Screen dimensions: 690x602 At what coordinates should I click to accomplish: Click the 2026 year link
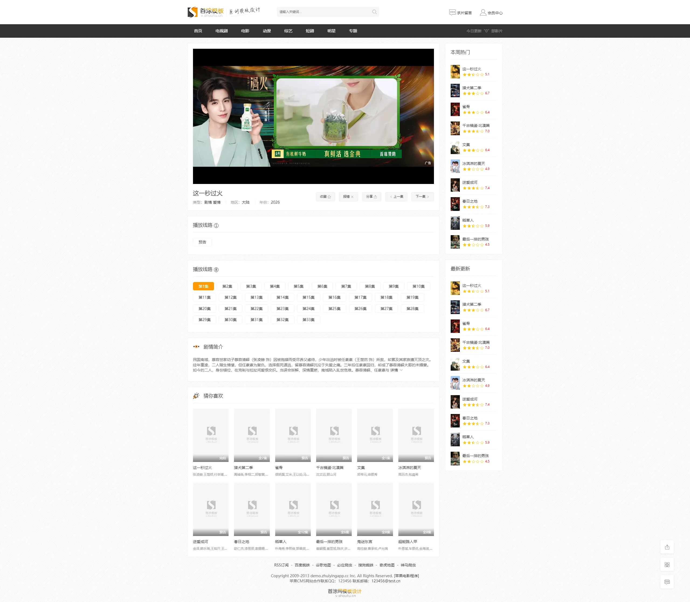coord(275,203)
